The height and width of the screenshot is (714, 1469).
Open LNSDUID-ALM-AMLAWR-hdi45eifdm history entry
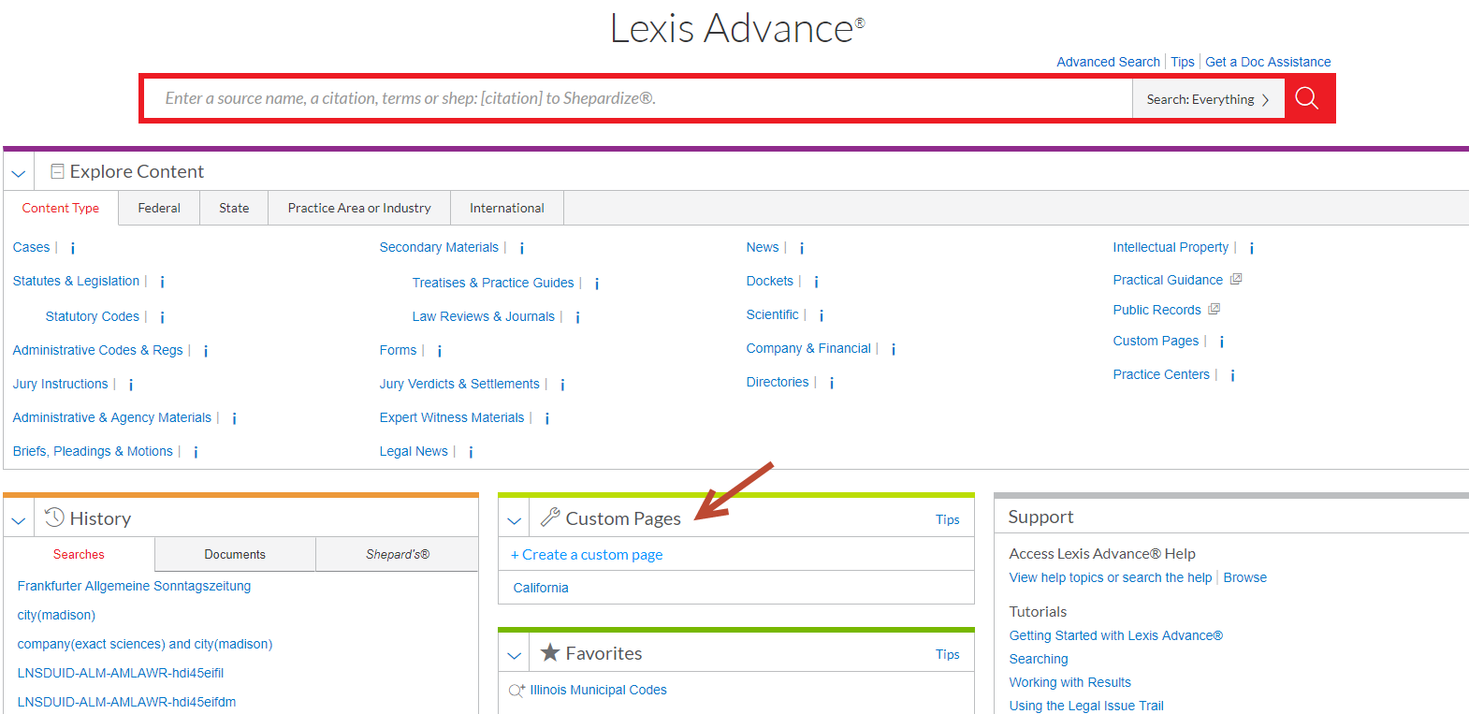[x=126, y=702]
